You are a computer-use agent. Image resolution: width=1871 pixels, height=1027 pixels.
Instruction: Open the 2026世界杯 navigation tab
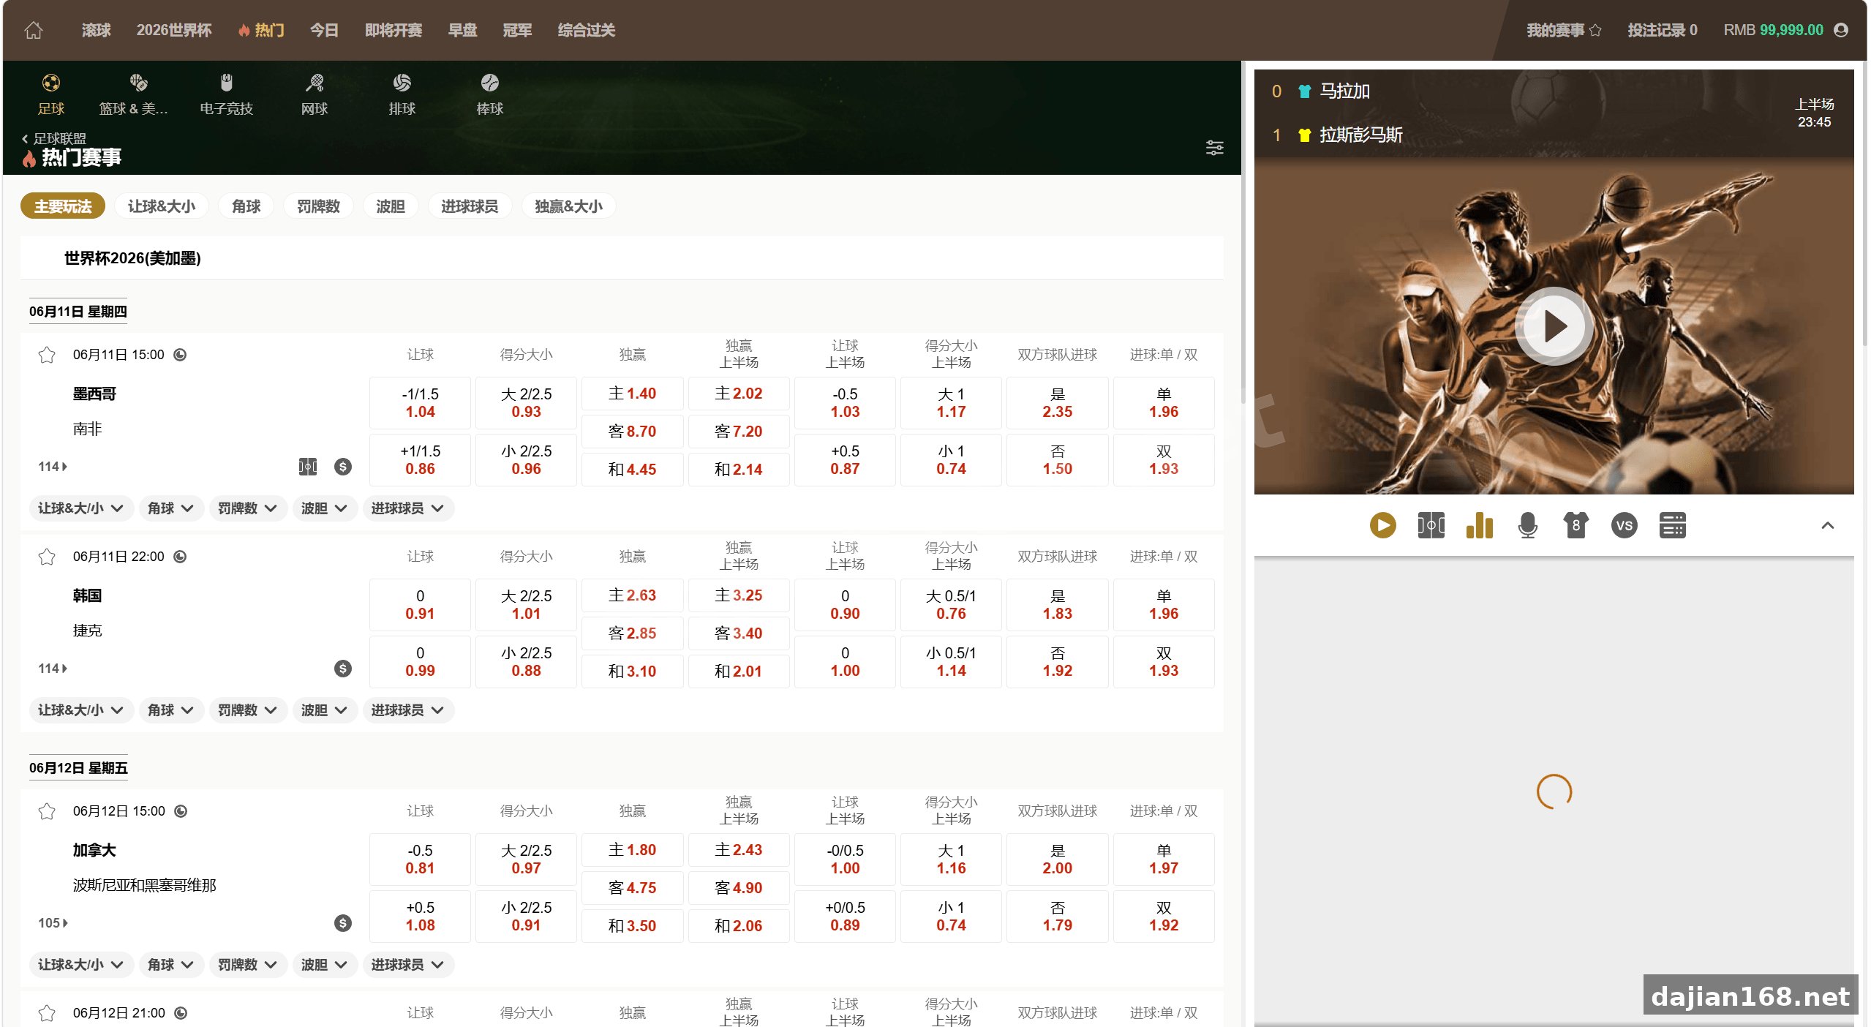coord(174,30)
